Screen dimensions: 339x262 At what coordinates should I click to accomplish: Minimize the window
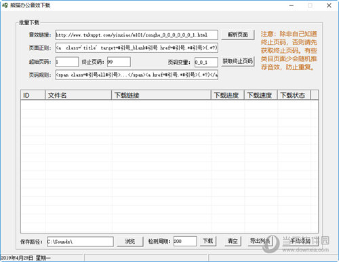click(292, 5)
